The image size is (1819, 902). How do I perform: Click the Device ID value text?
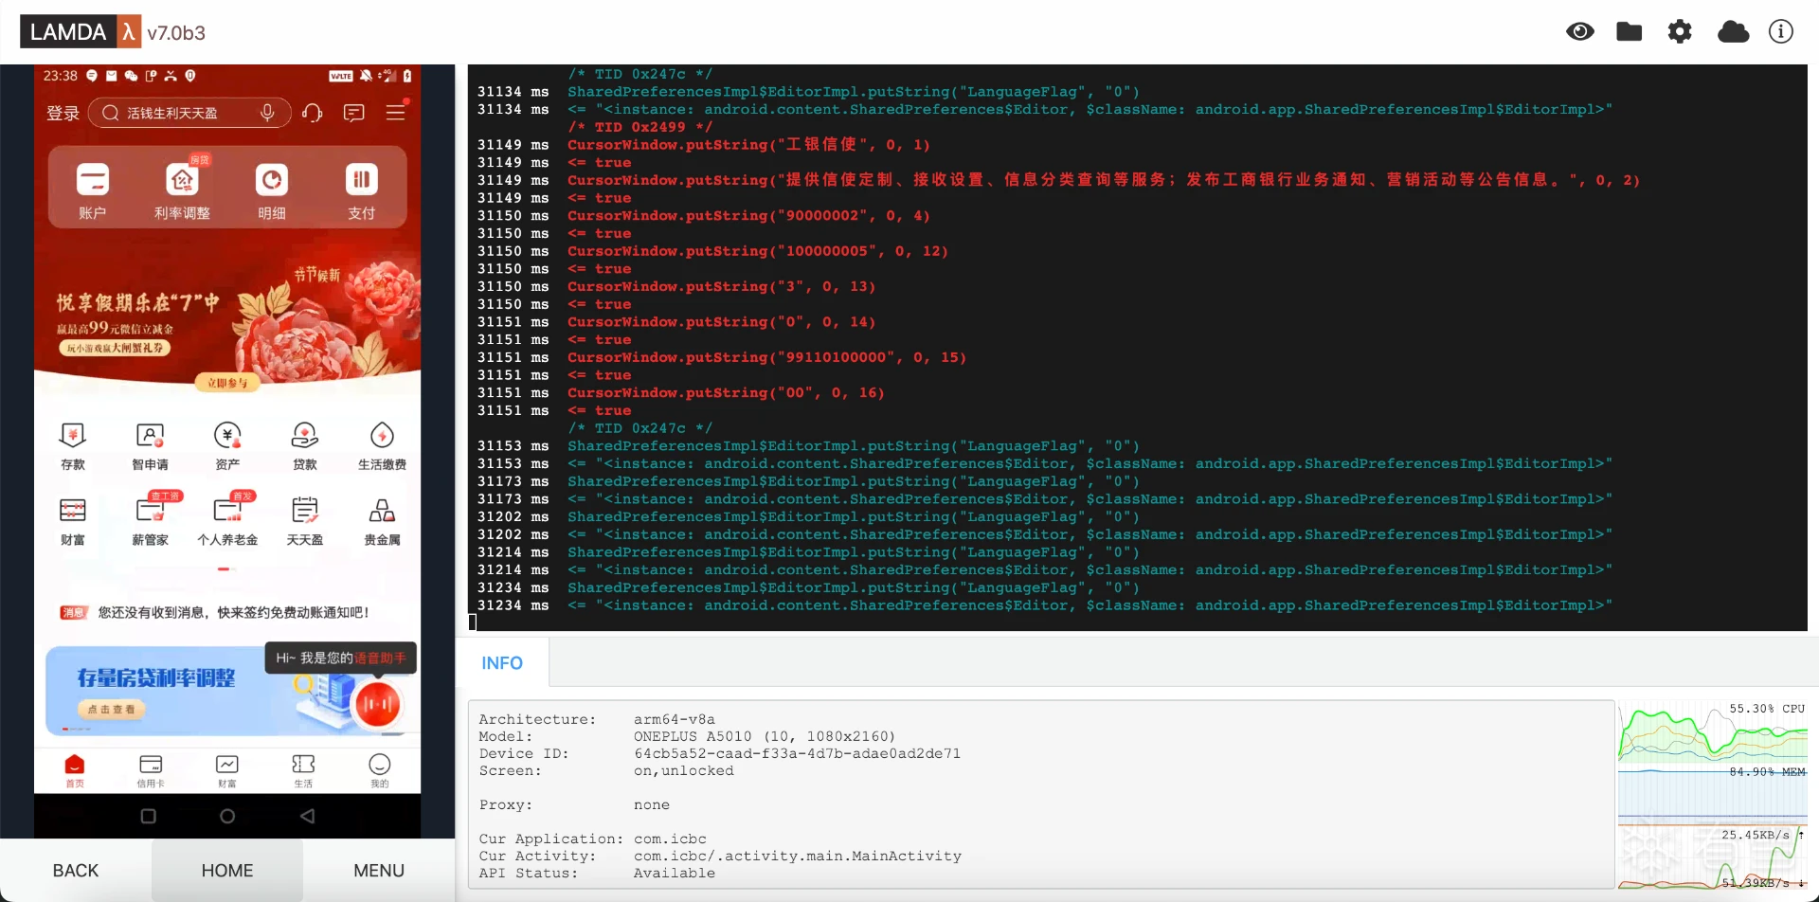pos(797,754)
